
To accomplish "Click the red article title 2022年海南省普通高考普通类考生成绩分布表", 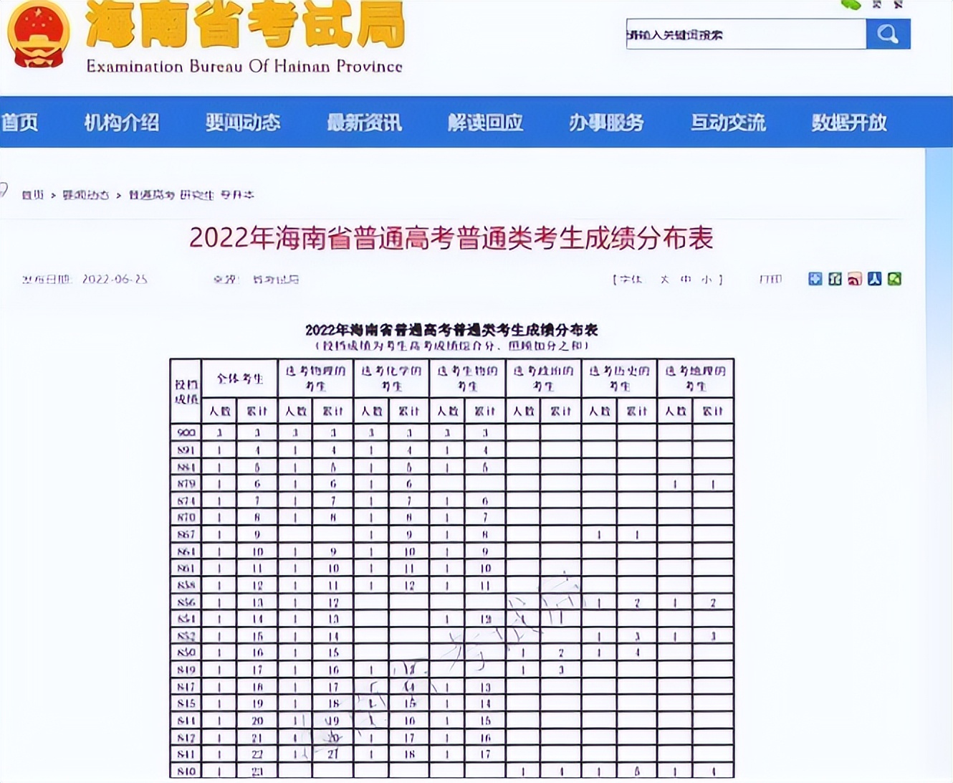I will tap(451, 238).
